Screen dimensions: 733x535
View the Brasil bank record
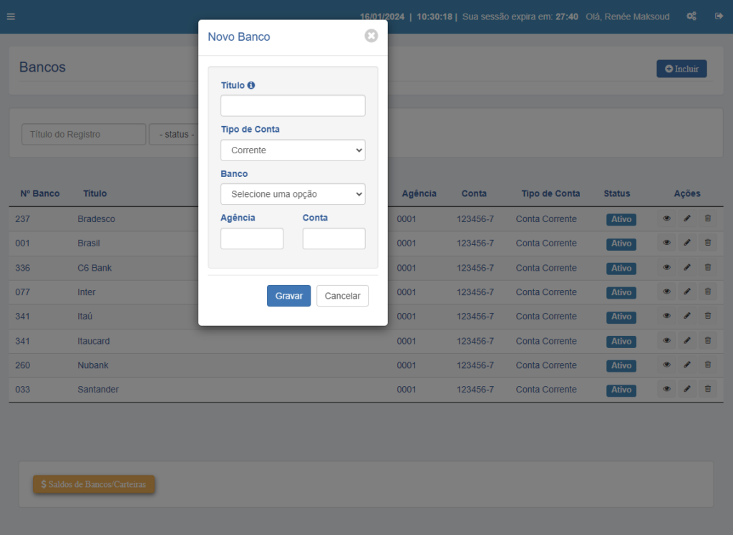coord(666,243)
